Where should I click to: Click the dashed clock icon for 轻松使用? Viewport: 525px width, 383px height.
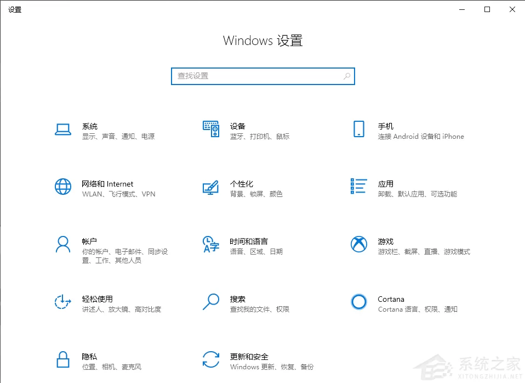point(63,302)
